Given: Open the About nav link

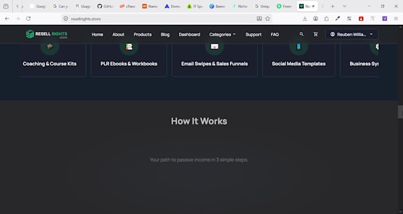Looking at the screenshot, I should click(118, 34).
